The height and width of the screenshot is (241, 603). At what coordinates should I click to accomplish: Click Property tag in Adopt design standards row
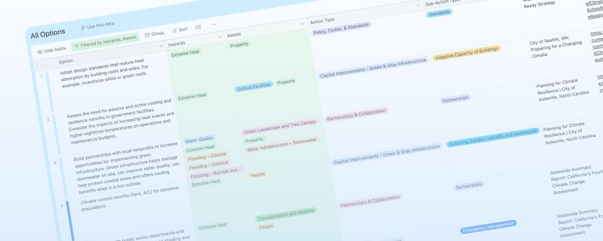(x=239, y=45)
